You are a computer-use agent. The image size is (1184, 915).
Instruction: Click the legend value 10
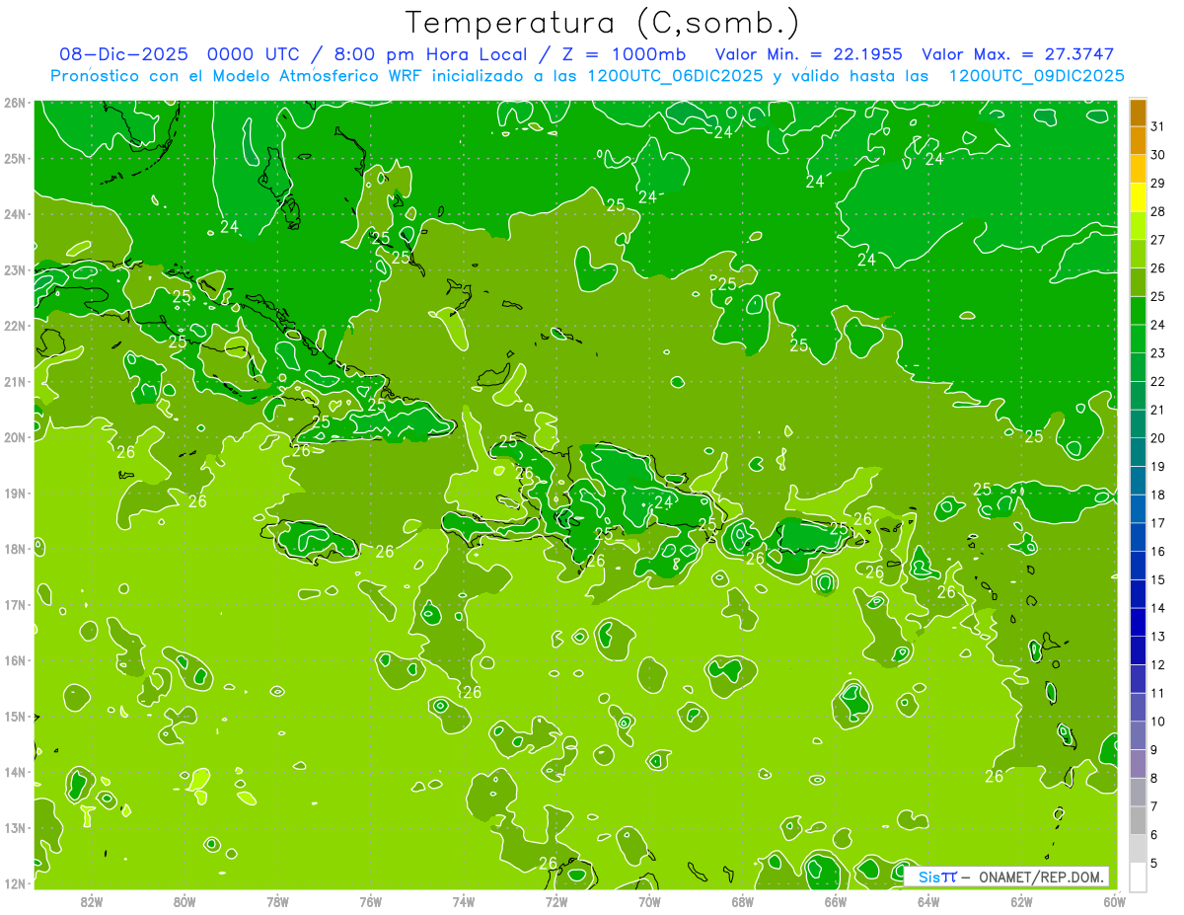(1157, 722)
